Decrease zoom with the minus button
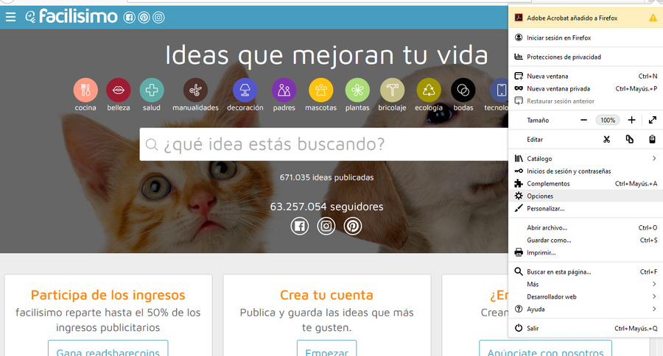Screen dimensions: 663x356 (583, 120)
